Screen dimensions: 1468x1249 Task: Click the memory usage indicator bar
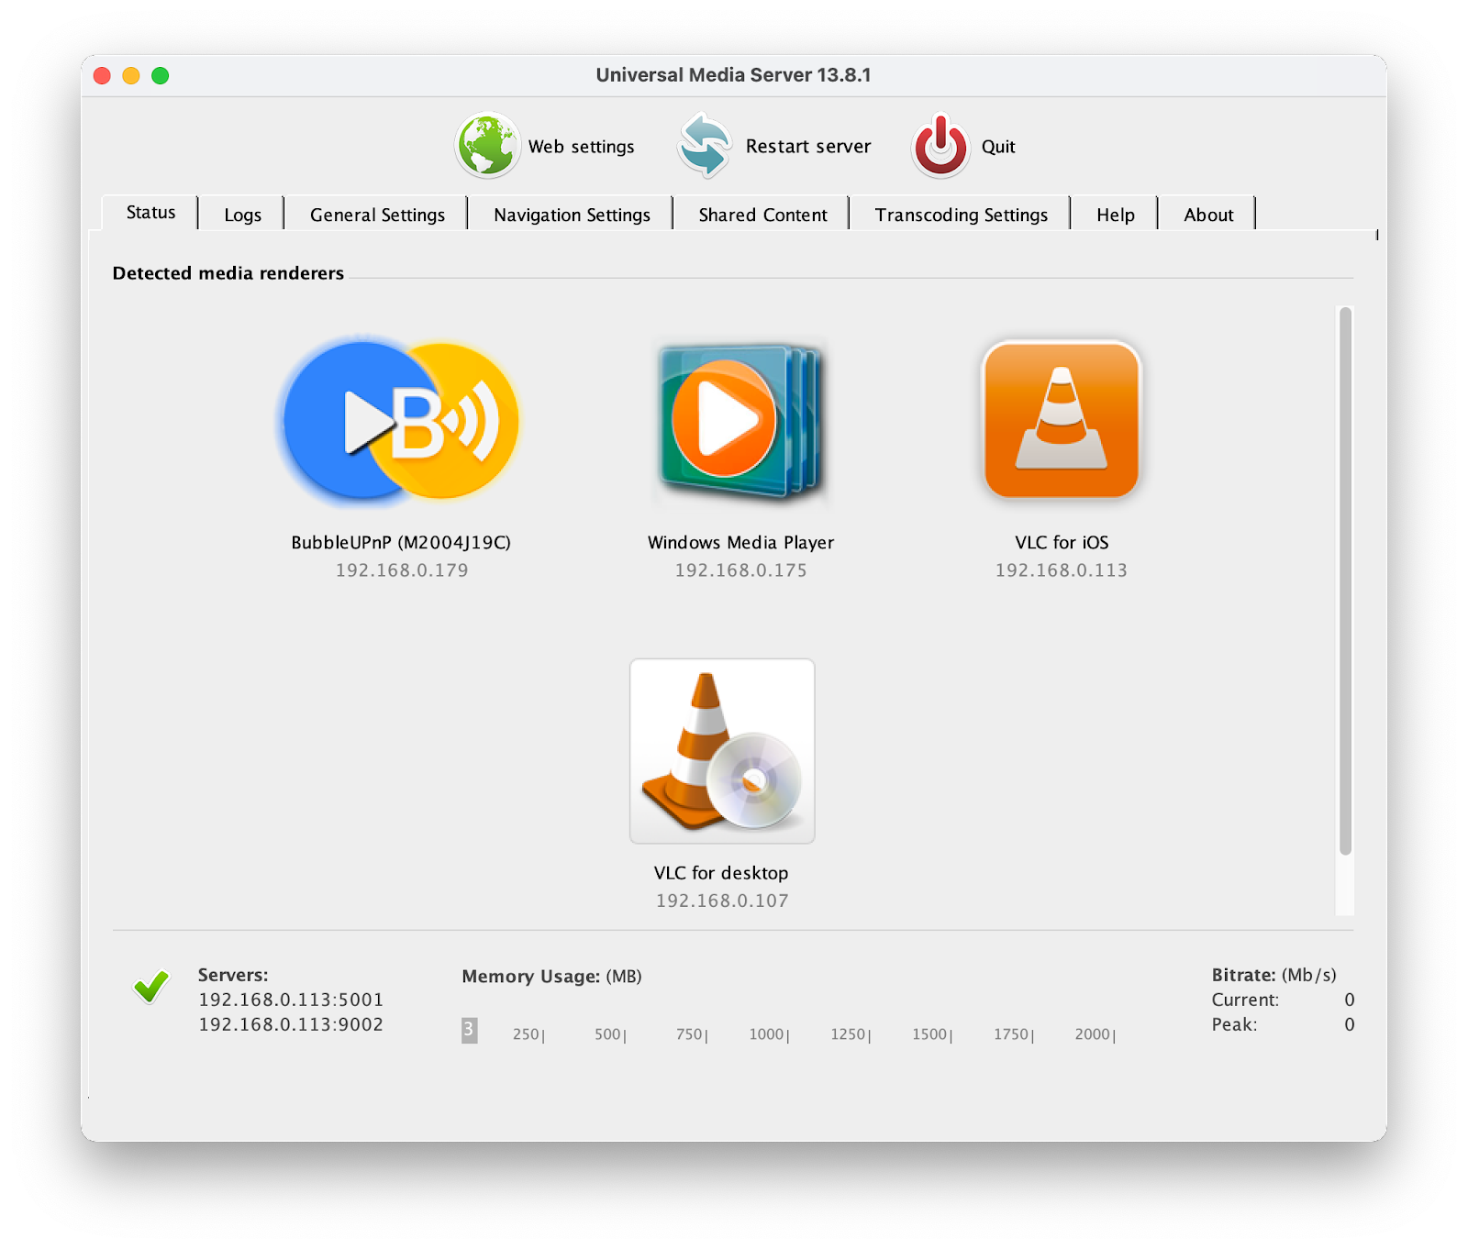click(470, 1031)
